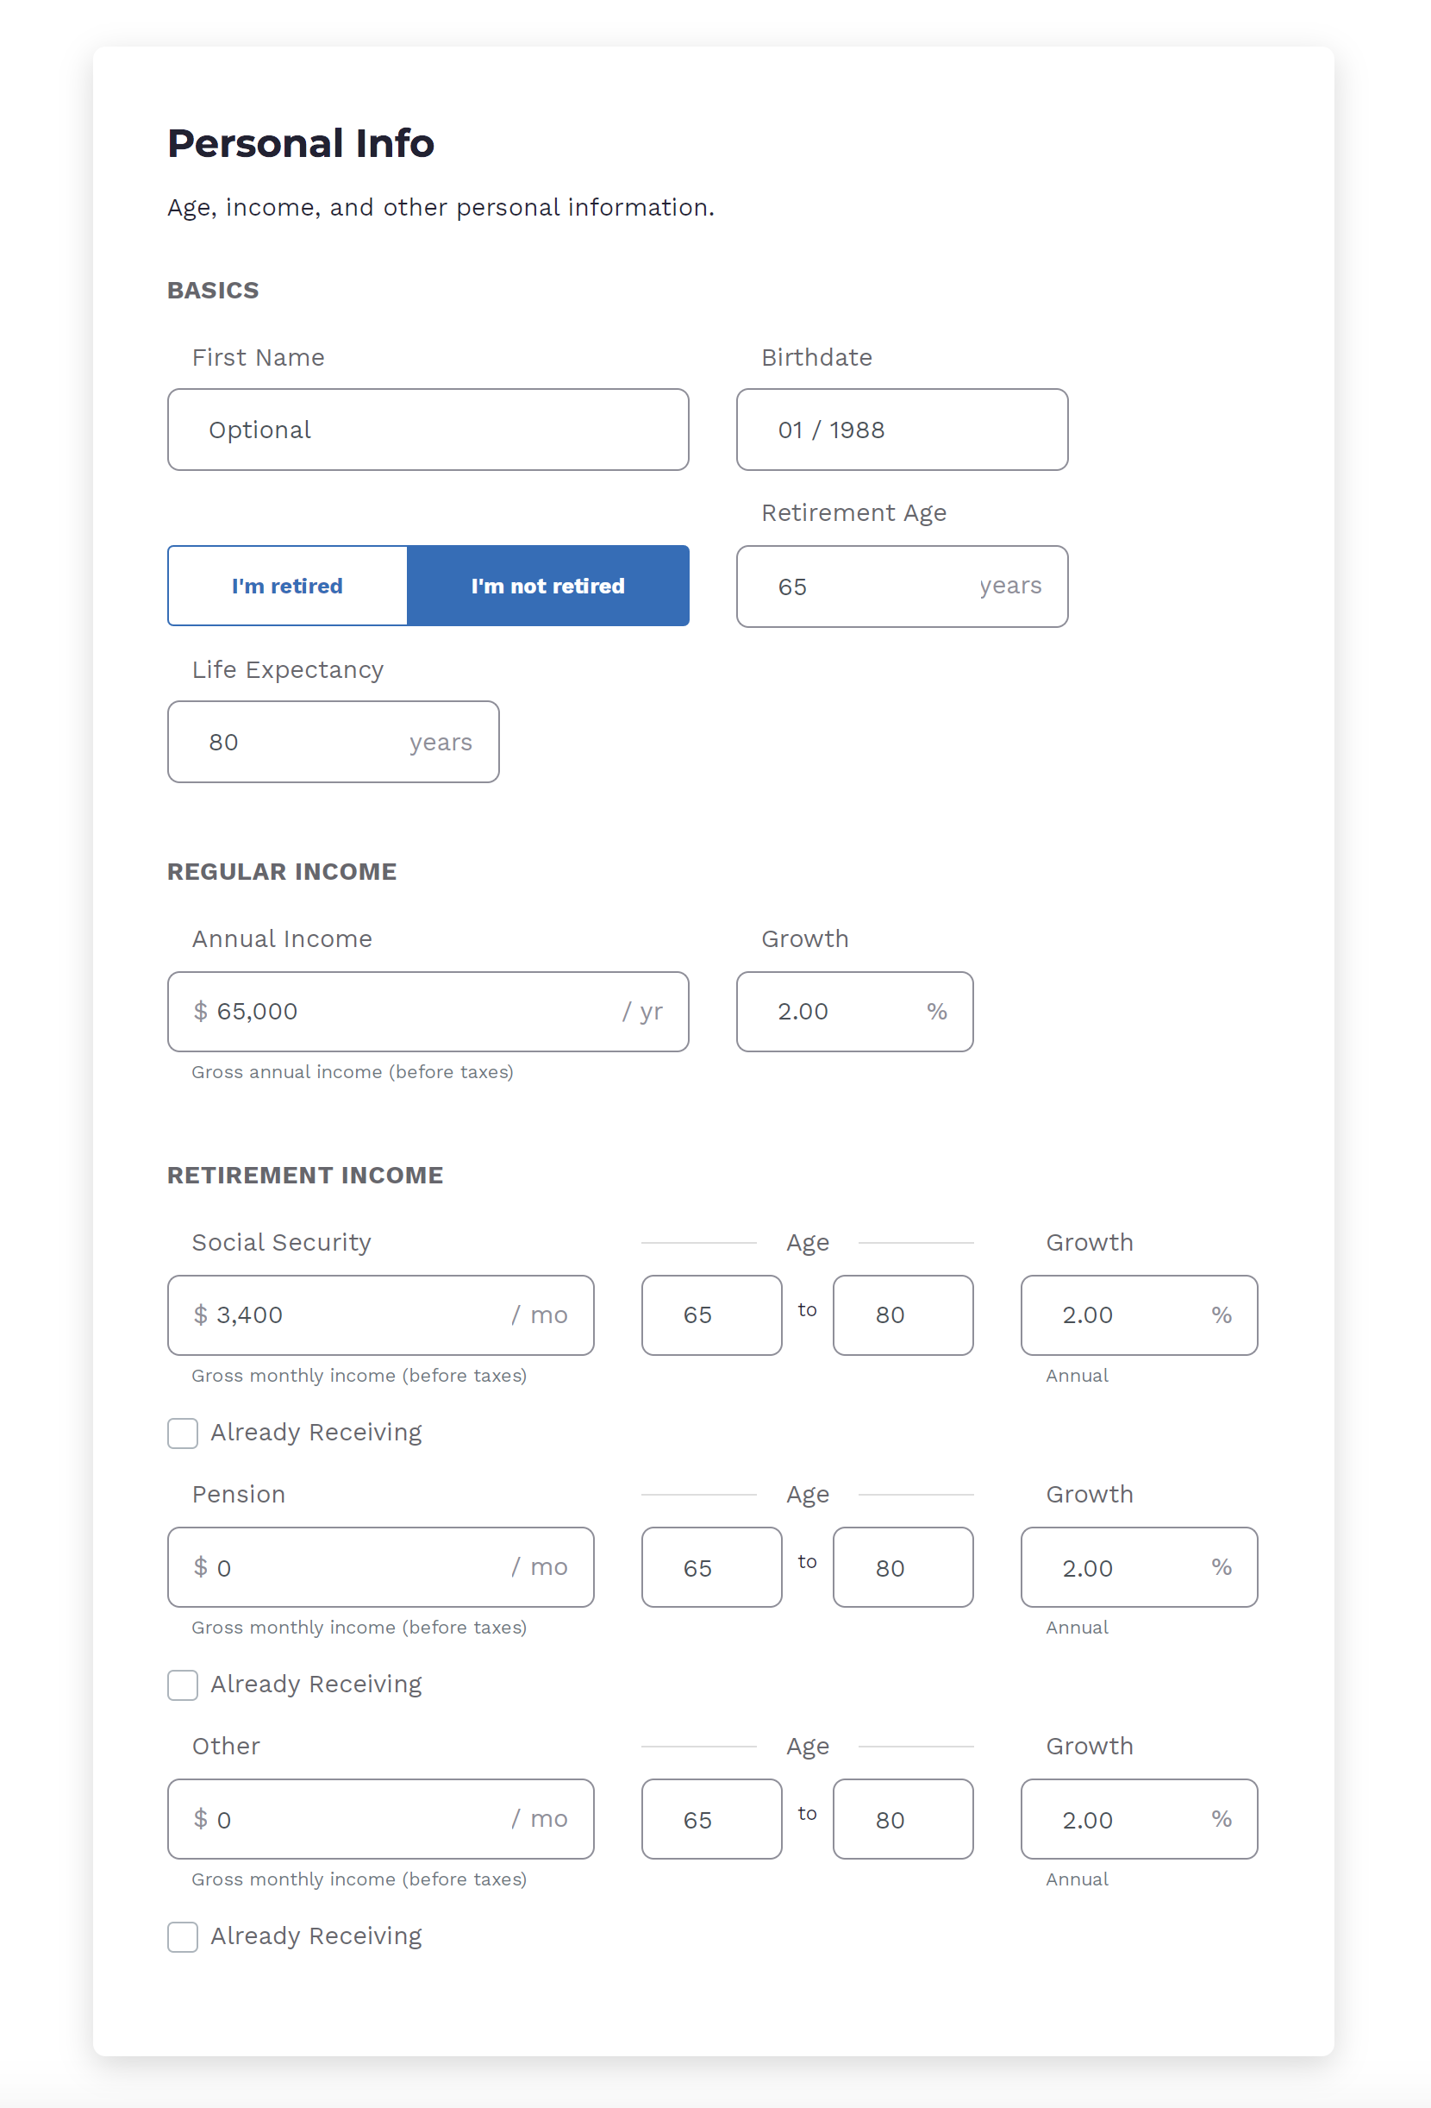The image size is (1431, 2108).
Task: Select the Retirement Age value of 65
Action: [x=903, y=586]
